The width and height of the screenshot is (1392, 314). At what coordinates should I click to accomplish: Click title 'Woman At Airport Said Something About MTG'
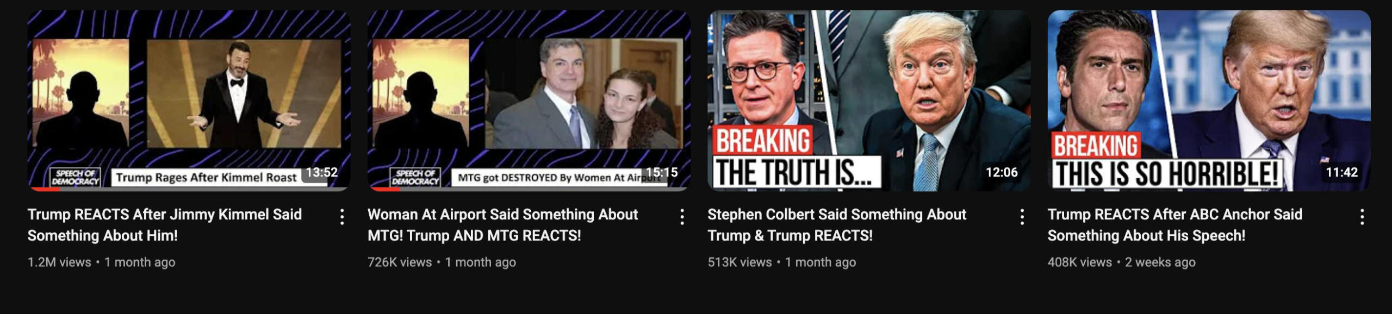click(x=502, y=225)
